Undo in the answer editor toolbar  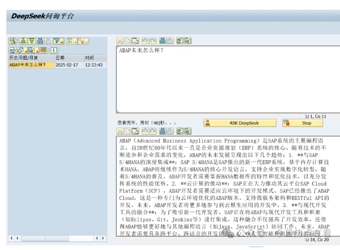pos(145,131)
